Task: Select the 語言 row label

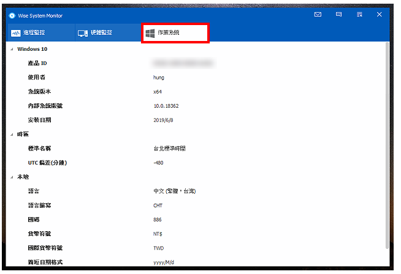Action: [x=34, y=191]
